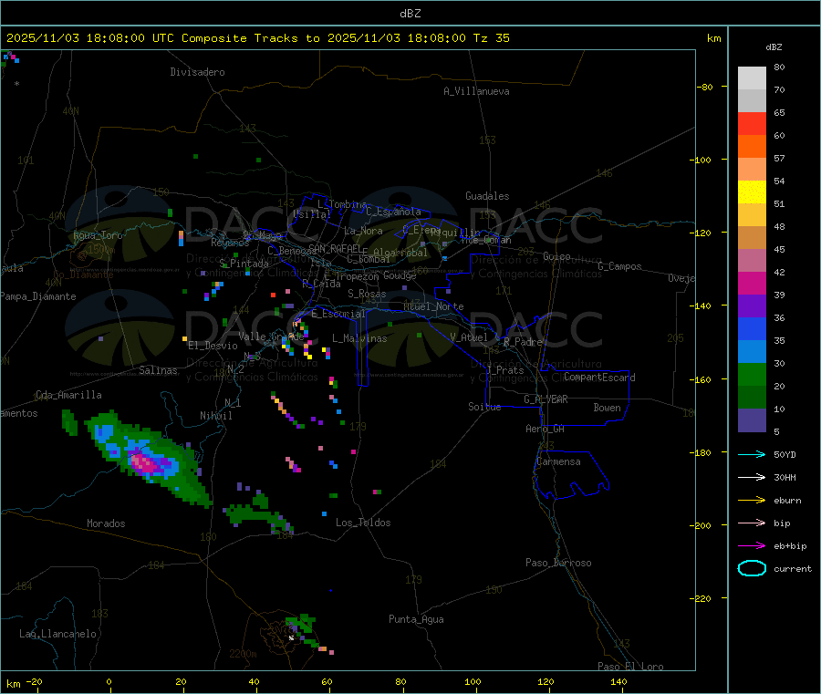Click the Guadales location label
This screenshot has height=694, width=821.
487,196
